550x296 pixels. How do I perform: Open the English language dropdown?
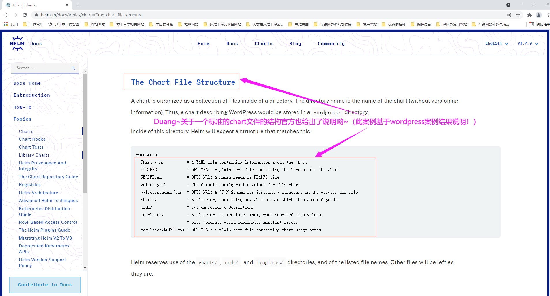(497, 43)
